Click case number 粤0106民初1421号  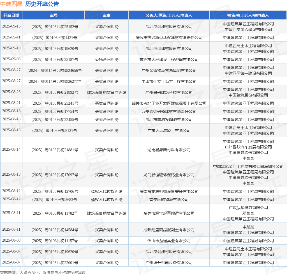click(55, 38)
